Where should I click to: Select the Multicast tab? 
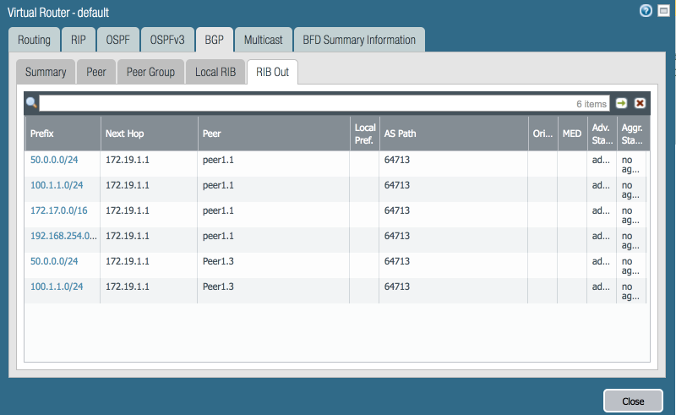pyautogui.click(x=264, y=40)
